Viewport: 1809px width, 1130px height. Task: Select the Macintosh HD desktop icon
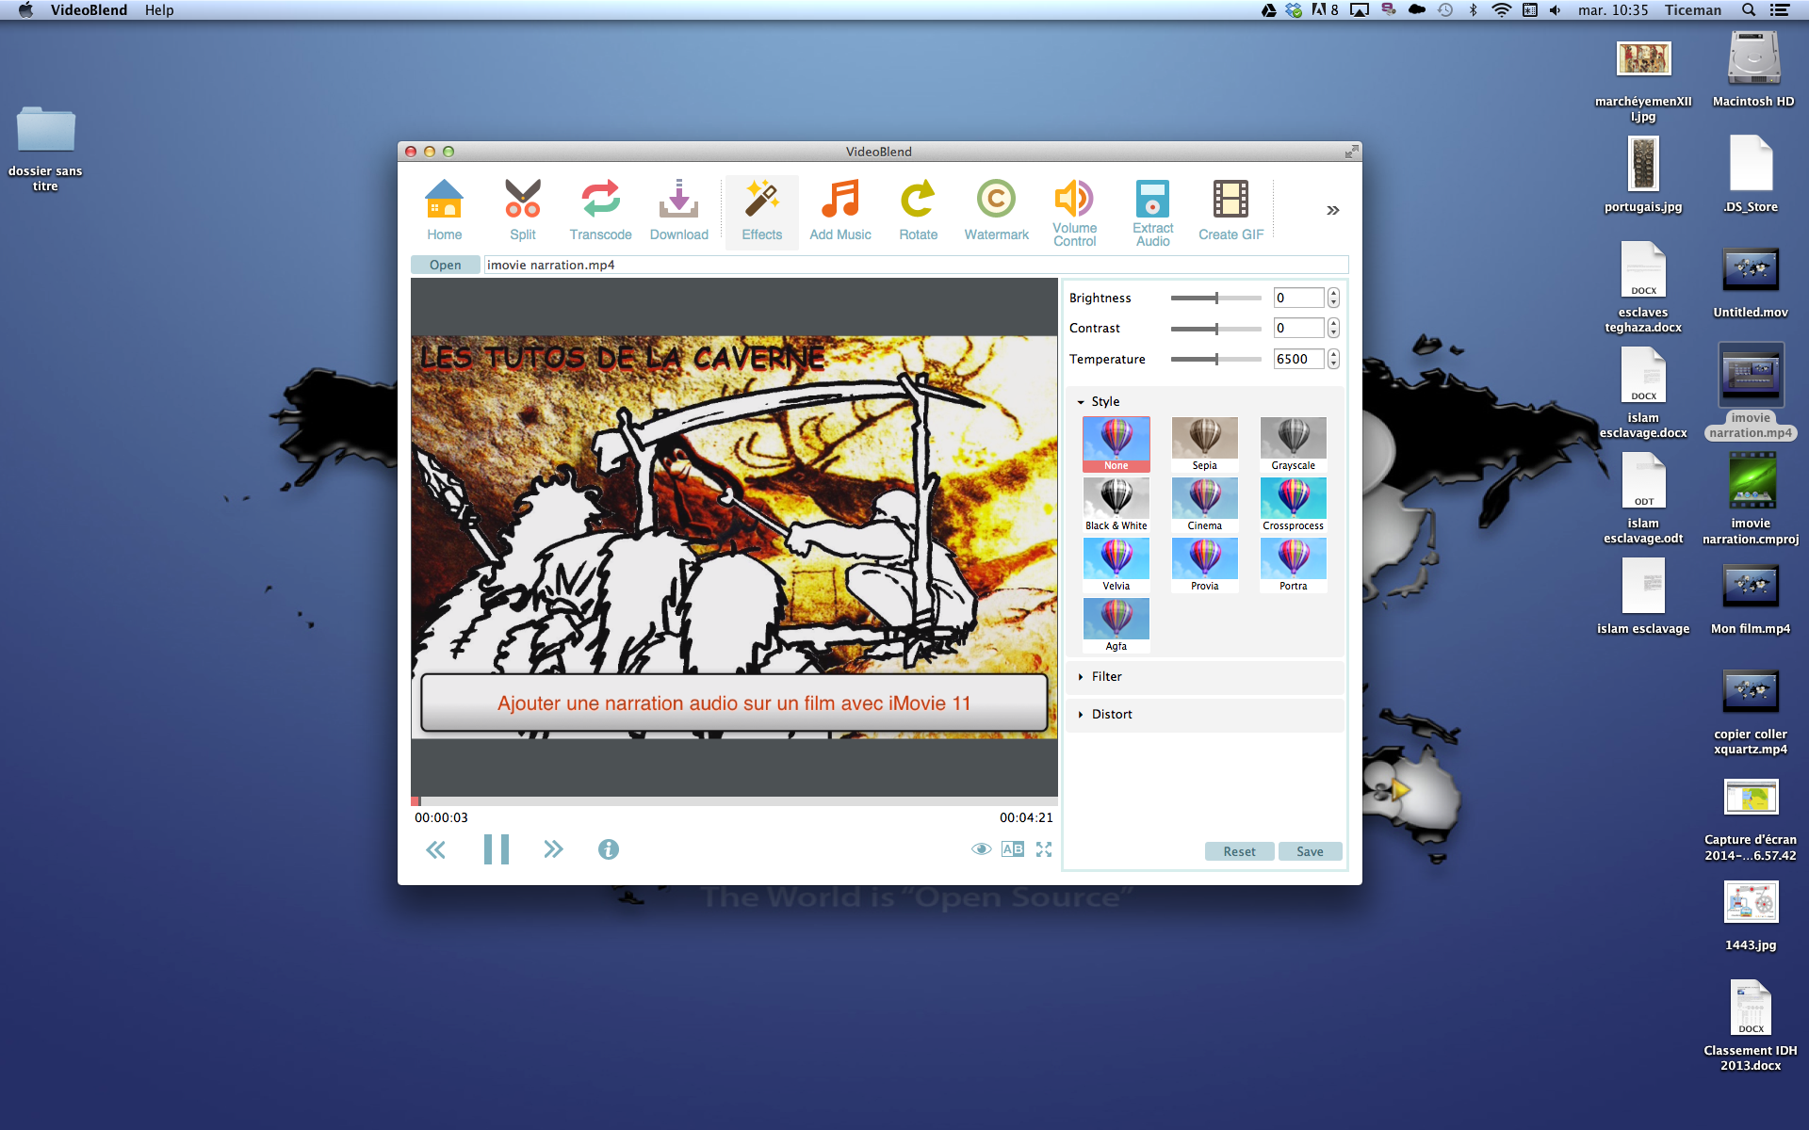[1753, 70]
